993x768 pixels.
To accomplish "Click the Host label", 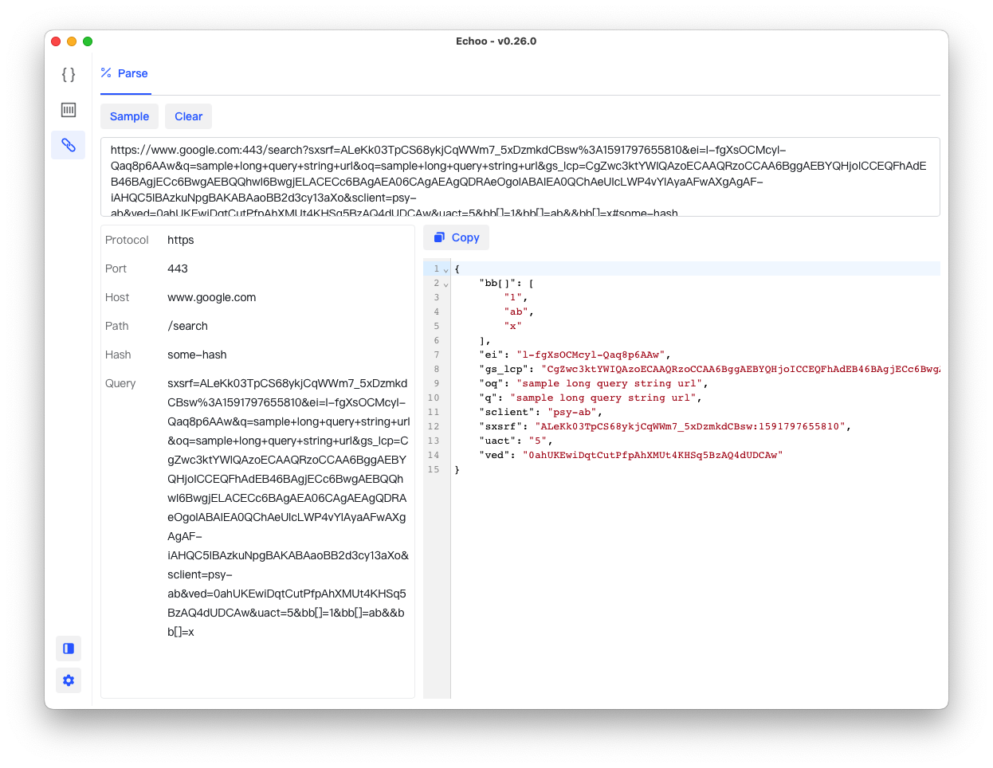I will coord(117,297).
